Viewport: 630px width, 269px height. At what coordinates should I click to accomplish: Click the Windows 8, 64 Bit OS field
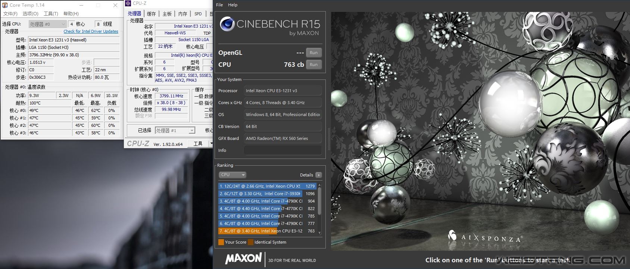[x=283, y=115]
